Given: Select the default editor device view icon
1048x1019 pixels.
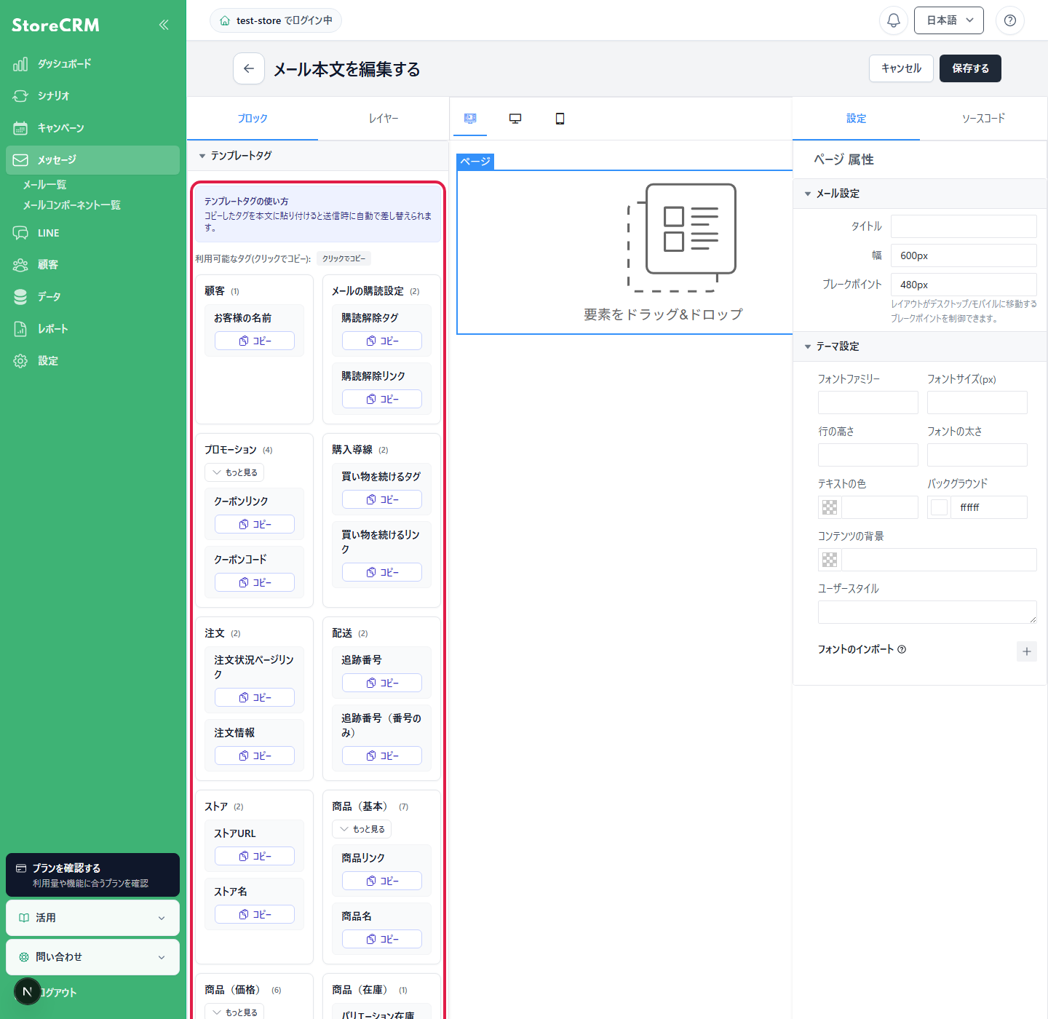Looking at the screenshot, I should 470,119.
